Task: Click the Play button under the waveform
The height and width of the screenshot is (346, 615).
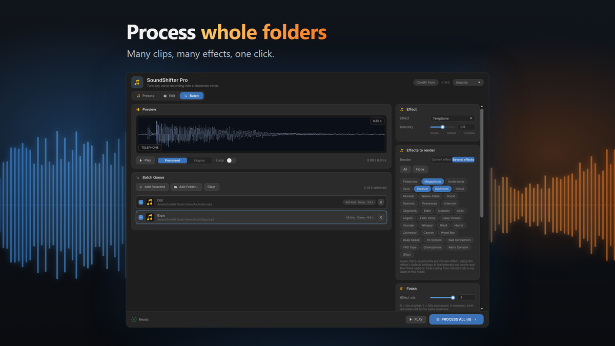Action: (145, 160)
